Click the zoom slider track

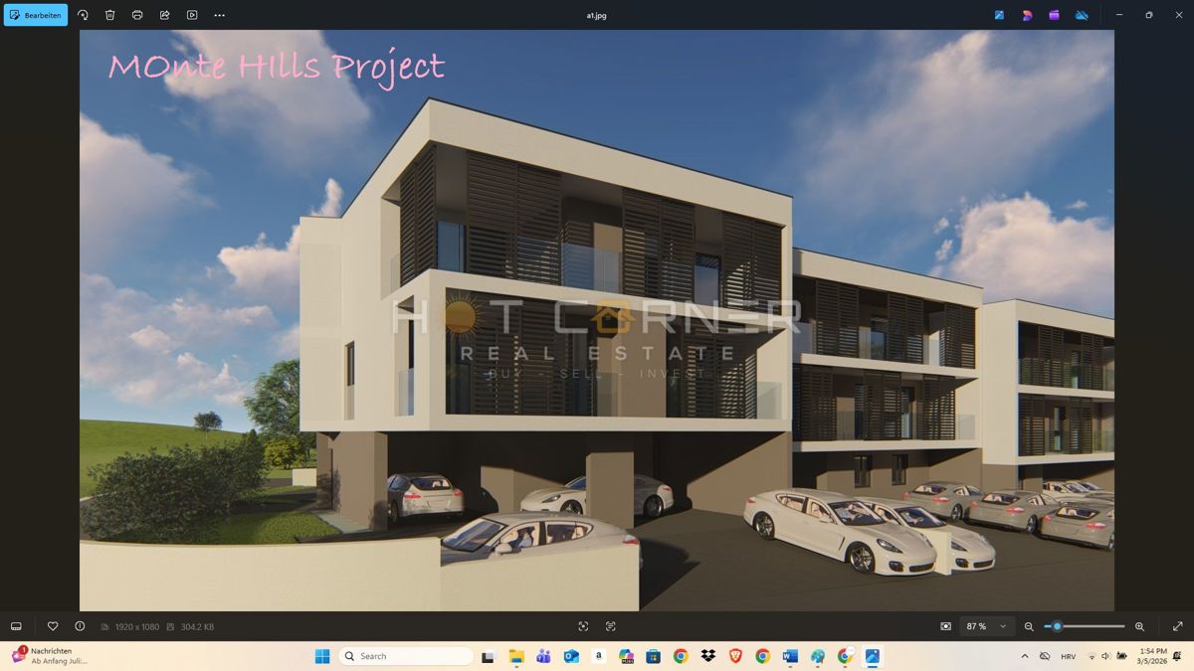[1085, 626]
